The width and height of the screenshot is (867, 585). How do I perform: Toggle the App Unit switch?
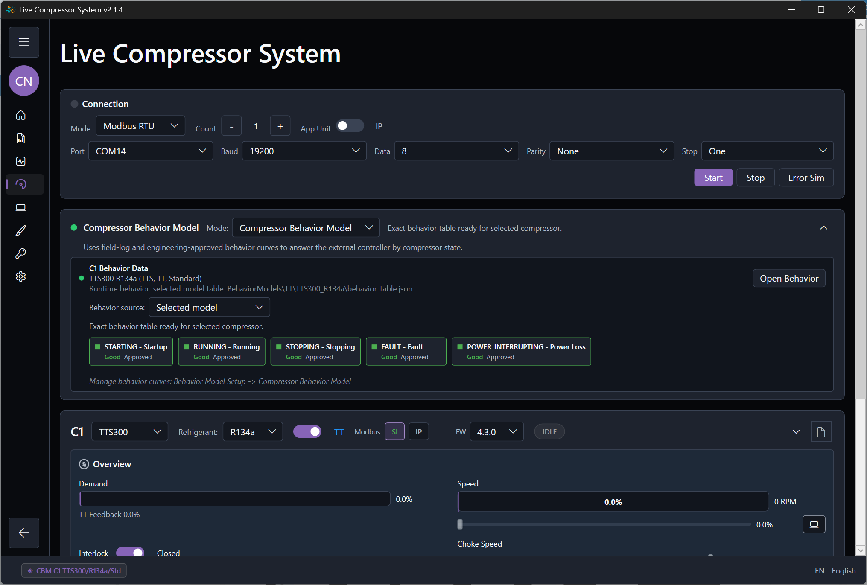[350, 126]
